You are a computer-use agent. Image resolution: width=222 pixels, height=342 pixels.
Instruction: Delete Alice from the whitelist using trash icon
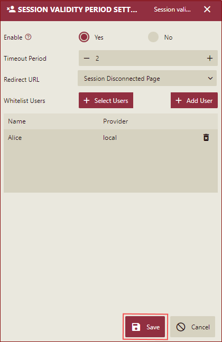click(206, 137)
